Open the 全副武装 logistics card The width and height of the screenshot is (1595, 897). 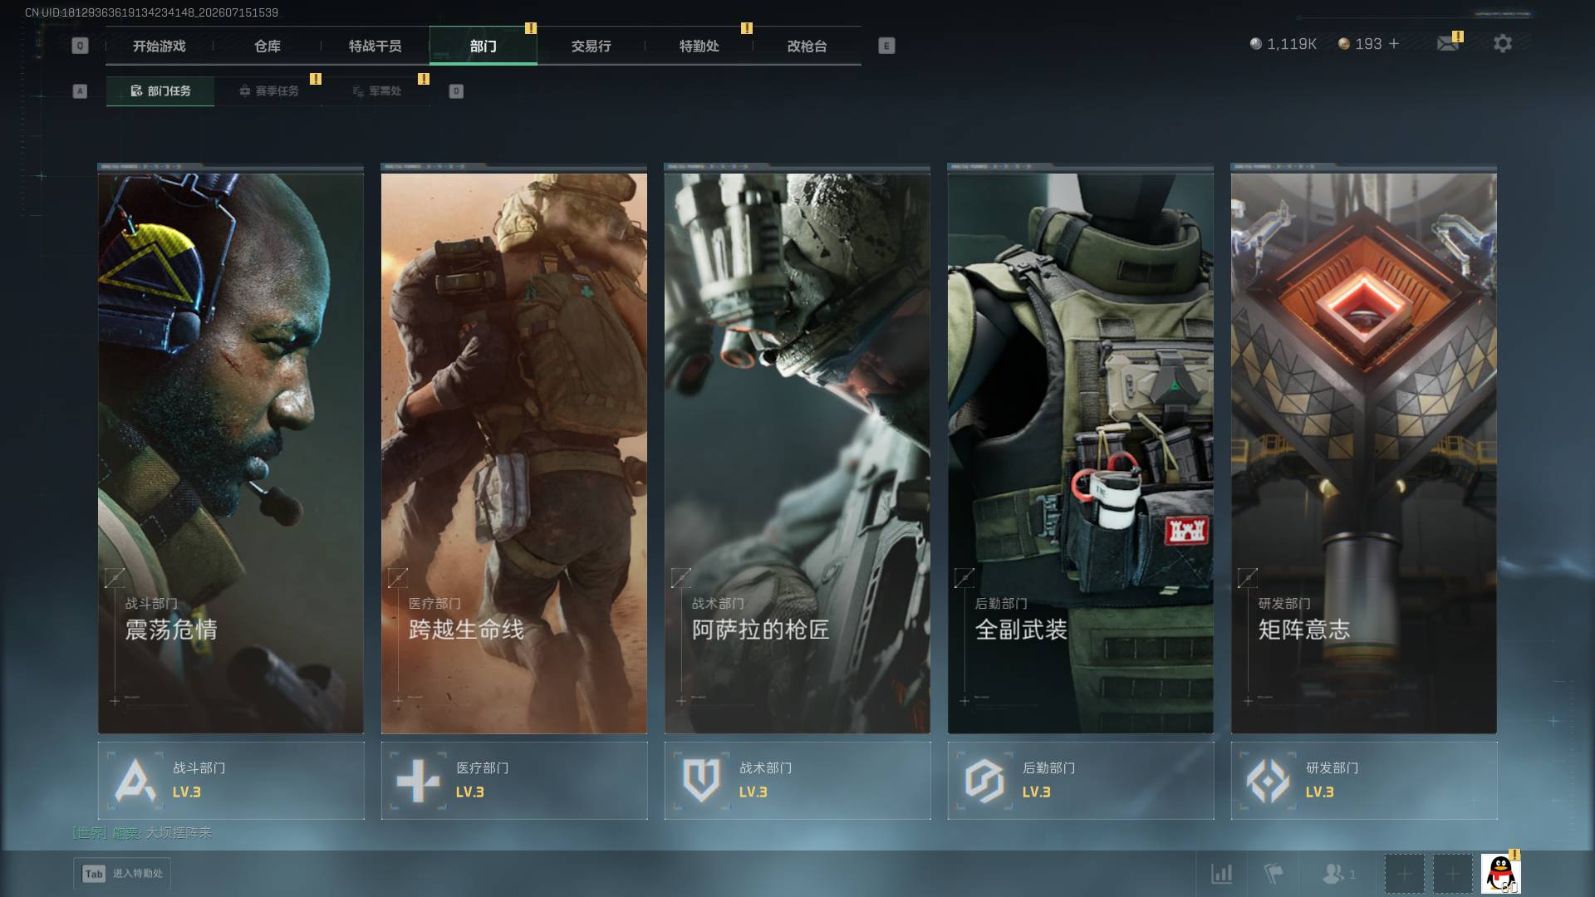(1081, 449)
